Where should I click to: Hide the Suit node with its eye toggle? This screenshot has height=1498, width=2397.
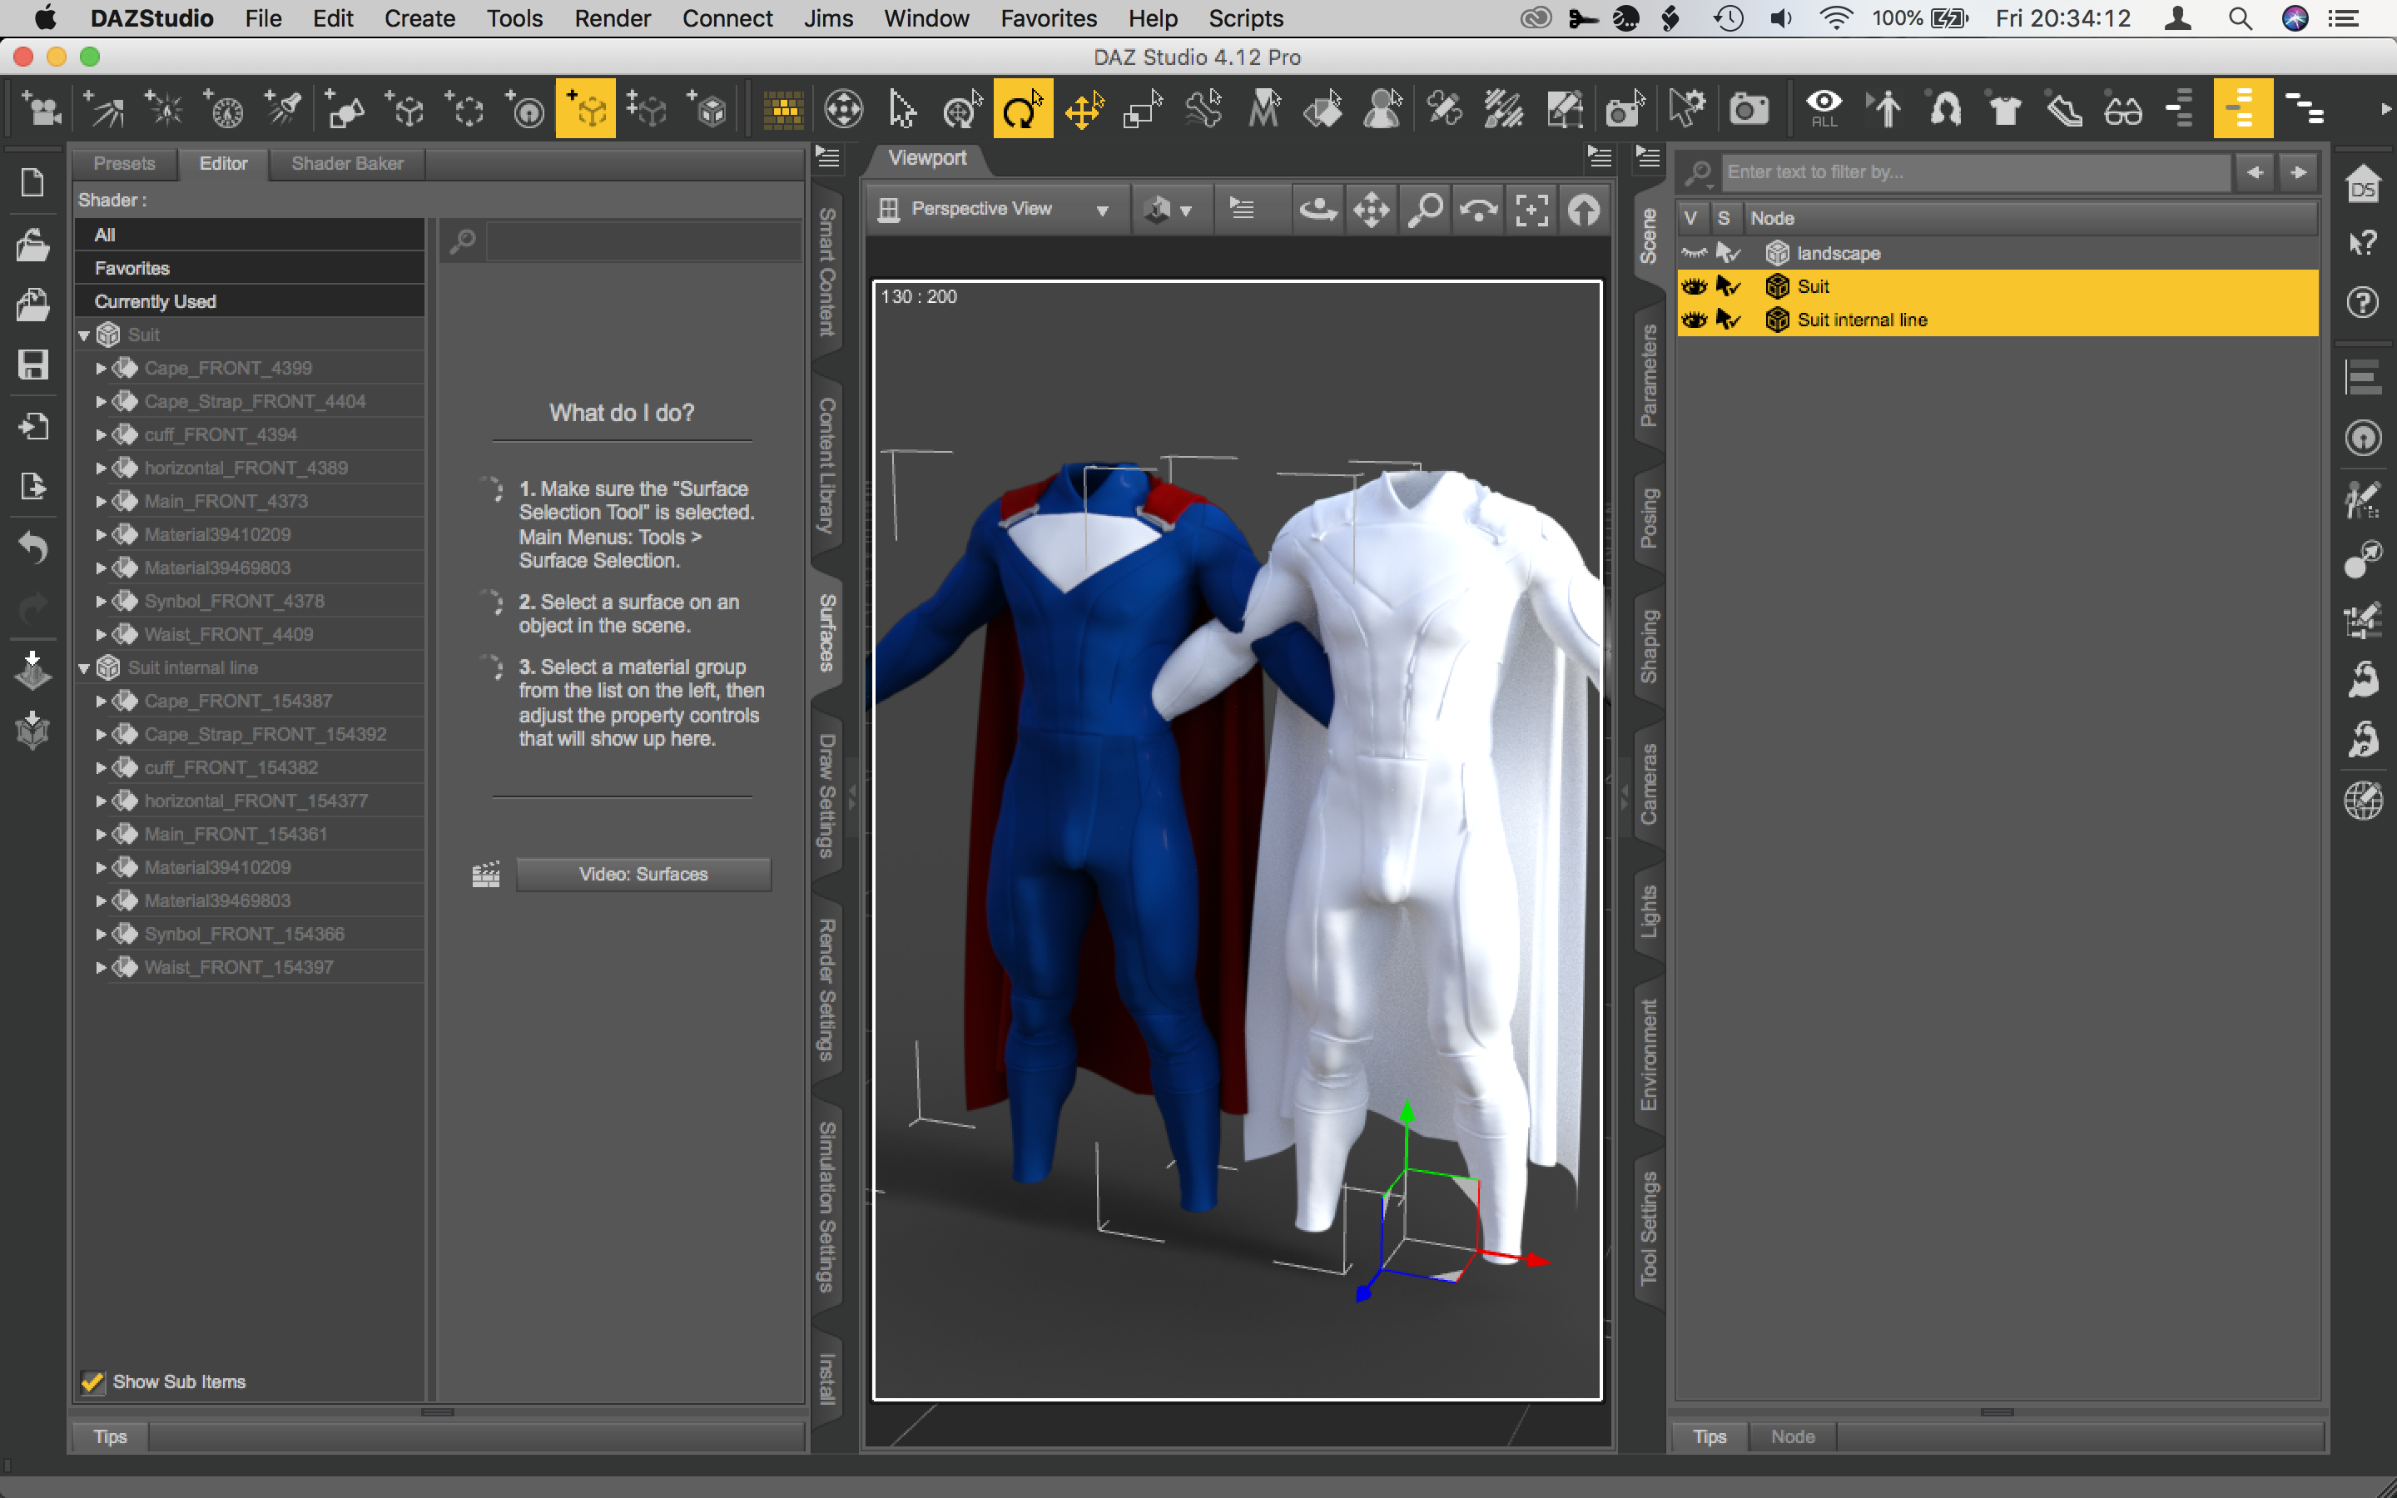[1693, 286]
